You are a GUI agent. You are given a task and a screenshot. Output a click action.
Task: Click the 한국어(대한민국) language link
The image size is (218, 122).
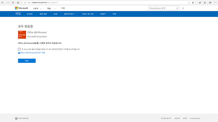24,118
